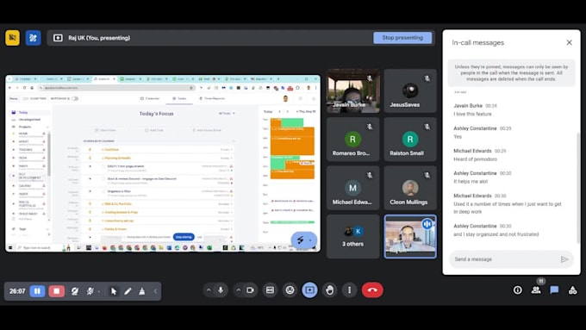Go to next day in calendar sidebar
Viewport: 586px width, 330px height.
287,111
